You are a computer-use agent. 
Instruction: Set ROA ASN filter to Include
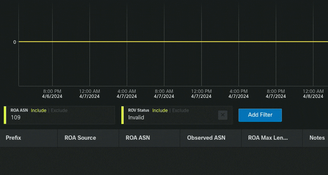[38, 111]
